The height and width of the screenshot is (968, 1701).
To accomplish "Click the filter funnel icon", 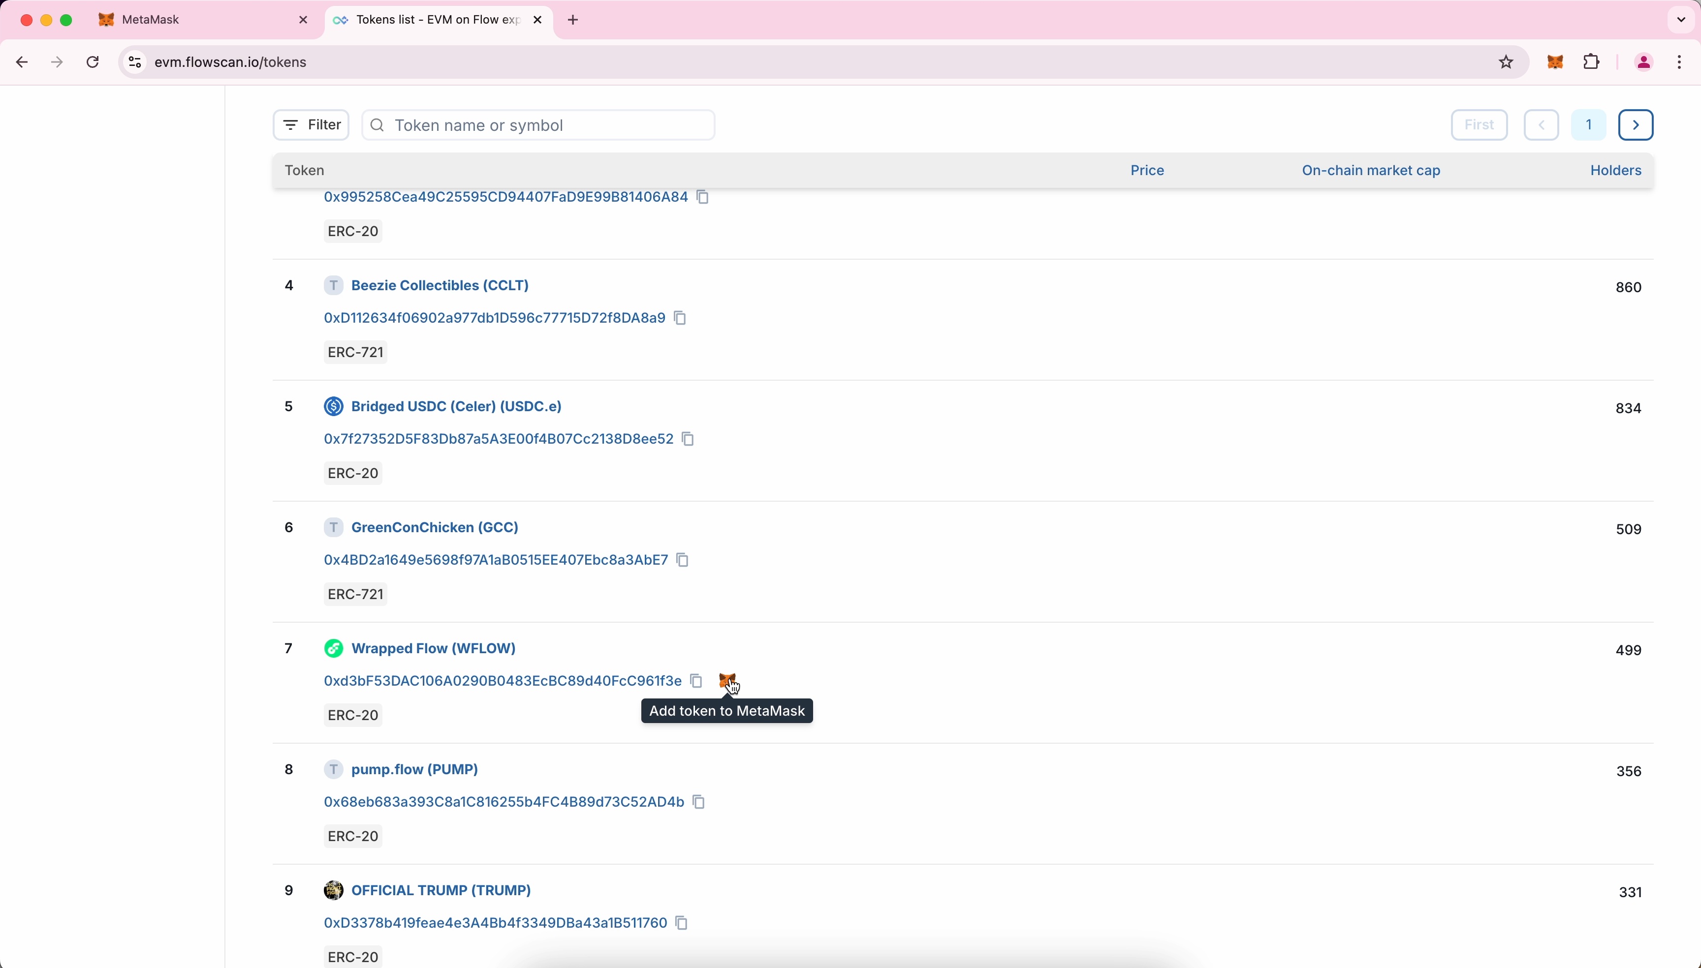I will (x=289, y=124).
